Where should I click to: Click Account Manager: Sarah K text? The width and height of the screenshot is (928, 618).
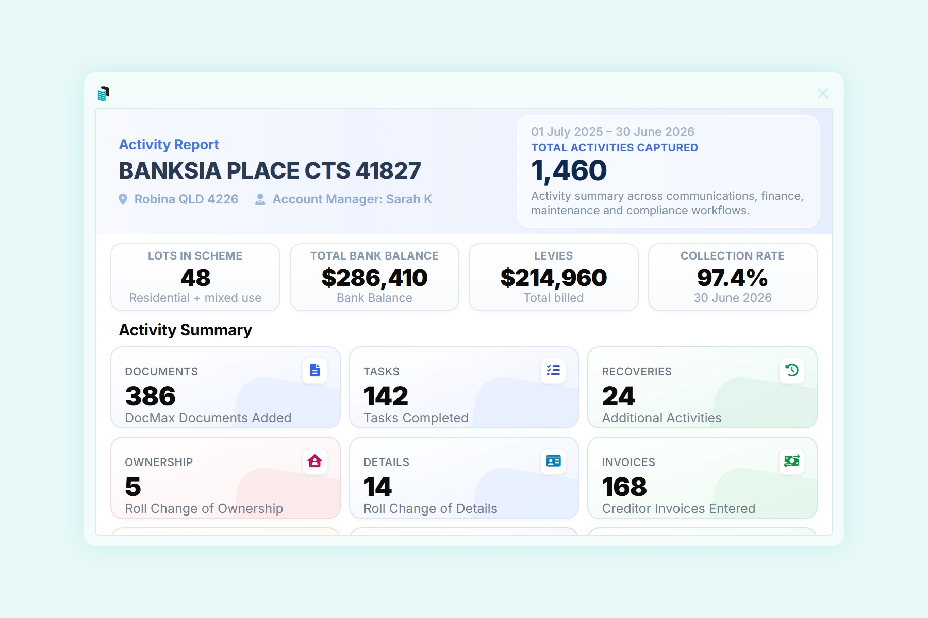(352, 199)
